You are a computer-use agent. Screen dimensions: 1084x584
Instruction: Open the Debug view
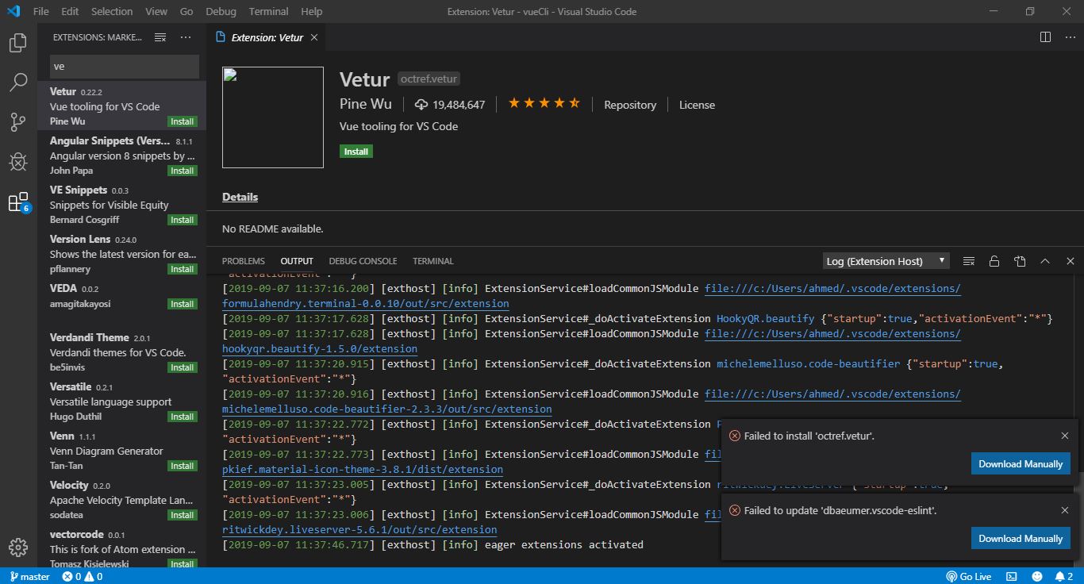(x=17, y=162)
